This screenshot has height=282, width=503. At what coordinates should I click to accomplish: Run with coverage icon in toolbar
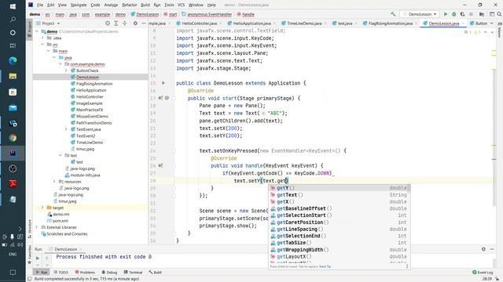[x=462, y=14]
